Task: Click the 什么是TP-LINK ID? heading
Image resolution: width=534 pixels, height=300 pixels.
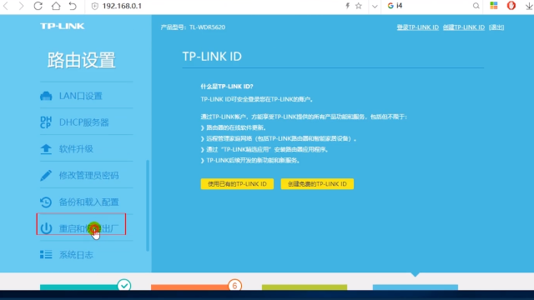Action: (227, 87)
